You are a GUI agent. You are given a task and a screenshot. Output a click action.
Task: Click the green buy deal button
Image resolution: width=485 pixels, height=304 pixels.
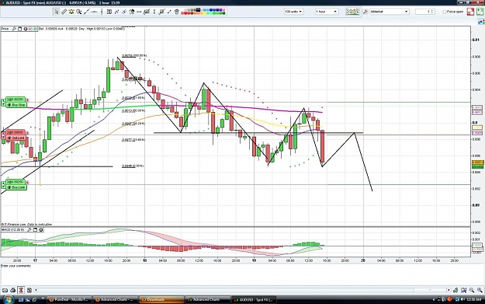pos(480,12)
